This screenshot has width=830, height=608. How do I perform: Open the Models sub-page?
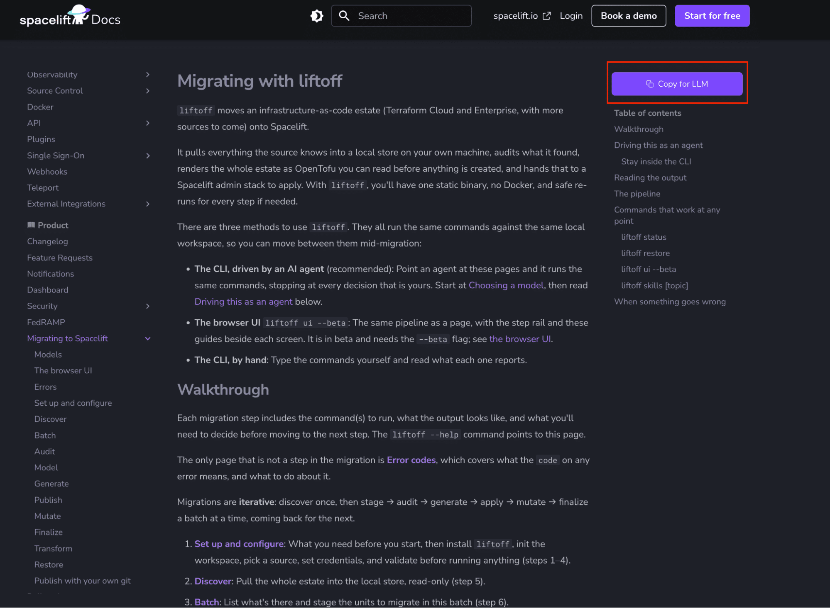click(48, 355)
